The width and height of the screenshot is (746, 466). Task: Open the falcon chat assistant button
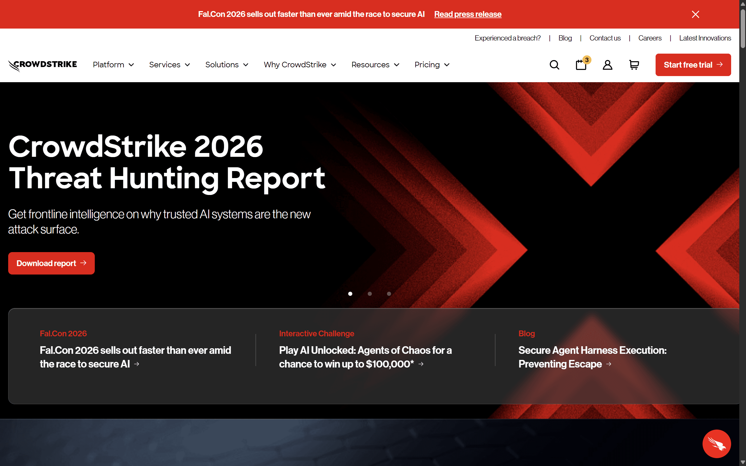(716, 444)
